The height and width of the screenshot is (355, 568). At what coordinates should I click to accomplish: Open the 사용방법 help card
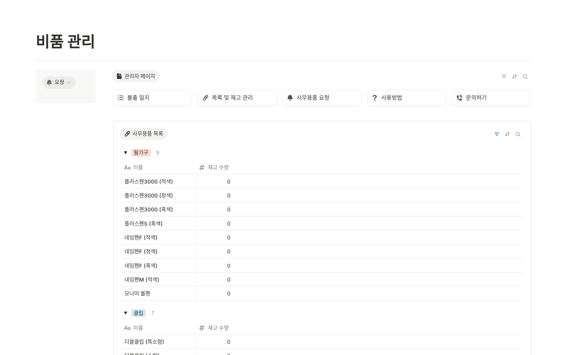tap(406, 98)
